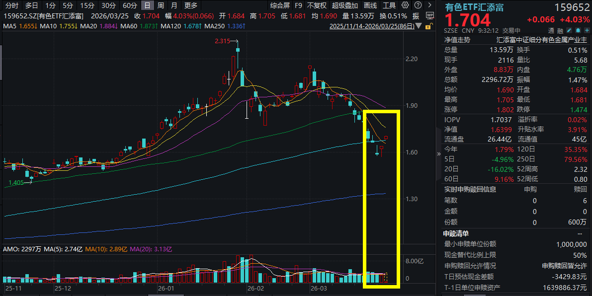
Task: Toggle the 超级叠加 overlay feature
Action: pyautogui.click(x=344, y=5)
